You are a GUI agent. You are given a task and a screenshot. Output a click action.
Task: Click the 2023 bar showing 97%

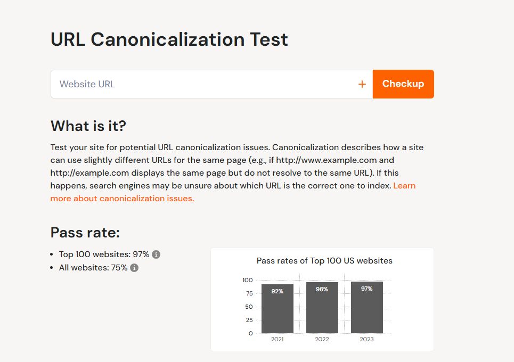368,308
